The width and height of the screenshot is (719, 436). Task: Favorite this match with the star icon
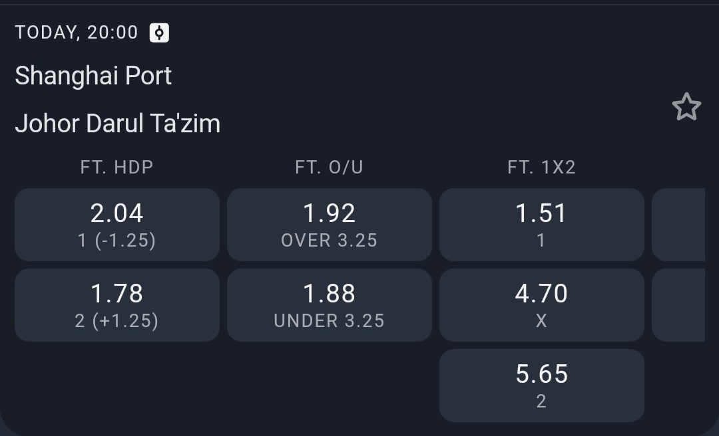tap(686, 107)
